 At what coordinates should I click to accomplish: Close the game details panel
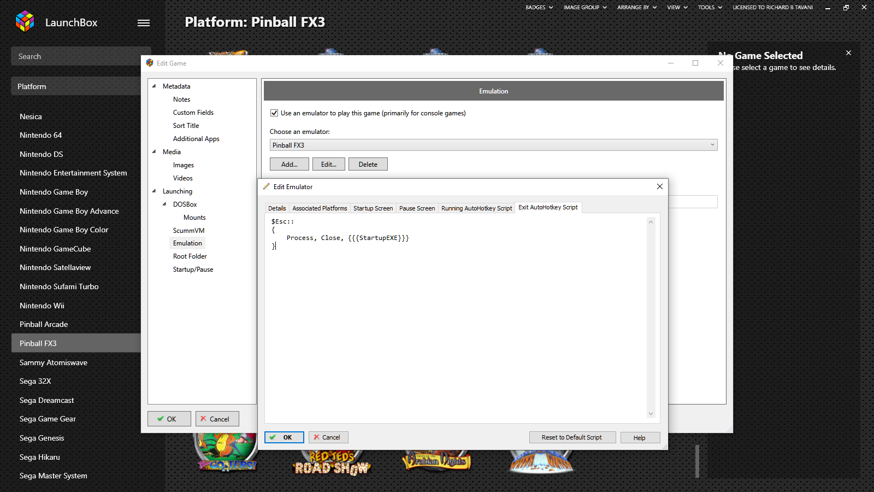(x=848, y=53)
